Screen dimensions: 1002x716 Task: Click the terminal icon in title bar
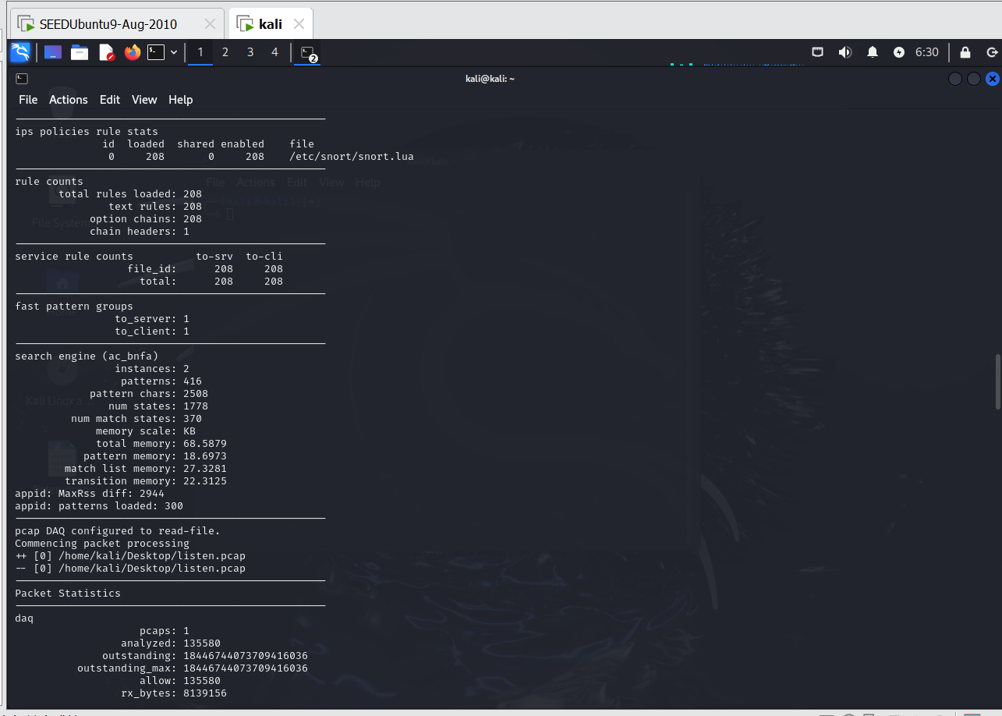point(22,78)
